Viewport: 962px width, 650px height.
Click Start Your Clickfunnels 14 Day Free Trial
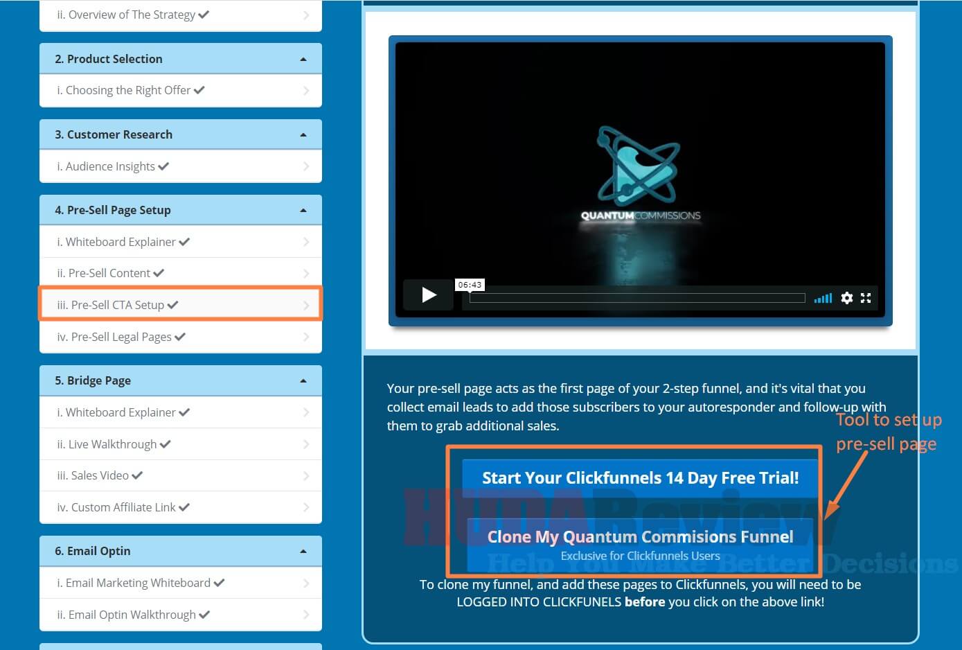pos(640,477)
